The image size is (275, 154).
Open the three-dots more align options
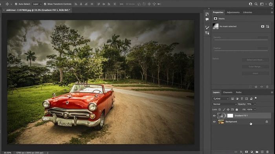click(x=121, y=4)
